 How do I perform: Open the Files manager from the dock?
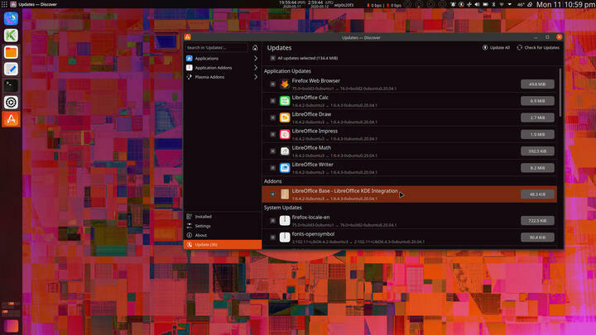coord(11,52)
